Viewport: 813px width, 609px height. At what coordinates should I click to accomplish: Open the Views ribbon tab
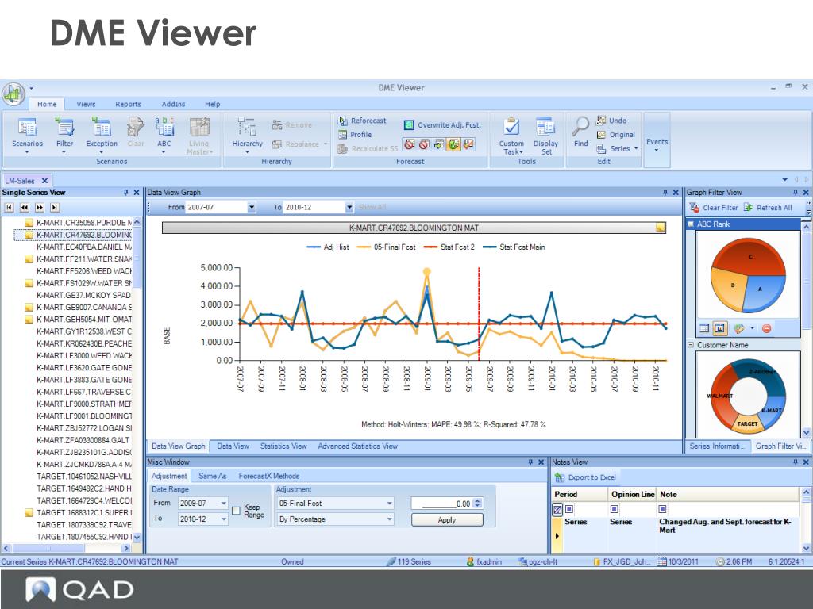[86, 104]
